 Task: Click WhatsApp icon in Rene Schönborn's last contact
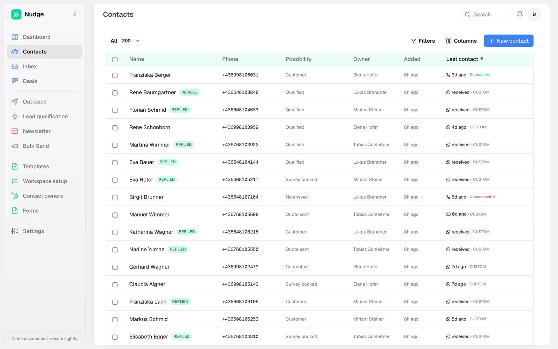[448, 127]
